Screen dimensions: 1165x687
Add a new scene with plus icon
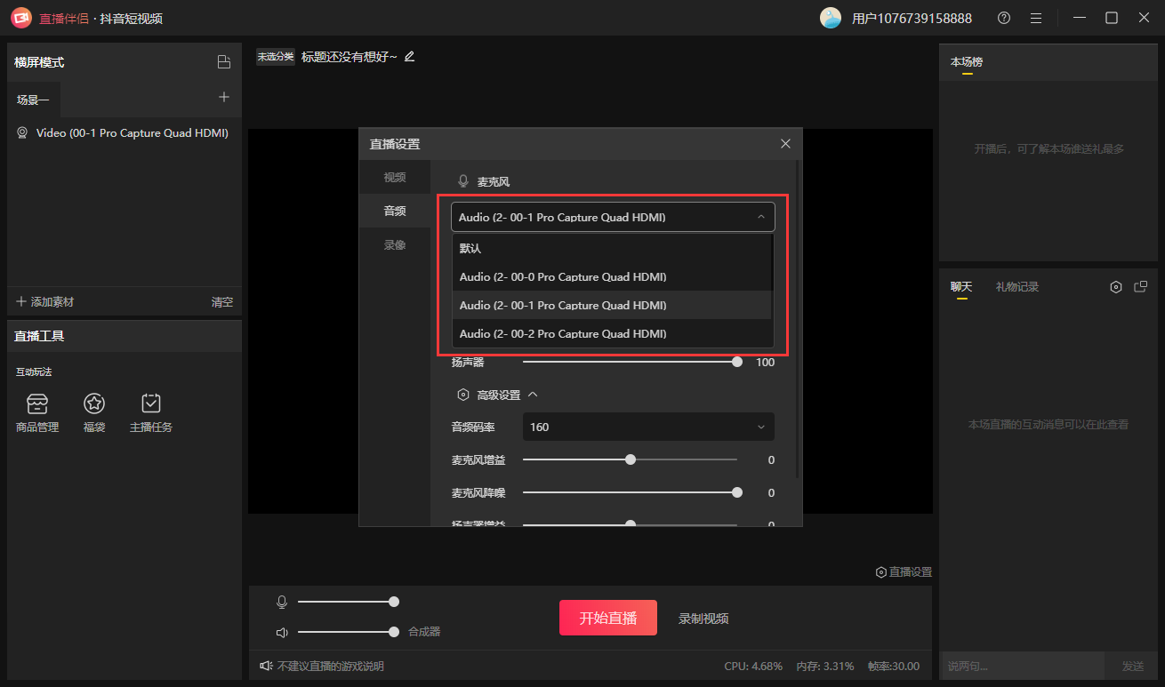tap(224, 97)
